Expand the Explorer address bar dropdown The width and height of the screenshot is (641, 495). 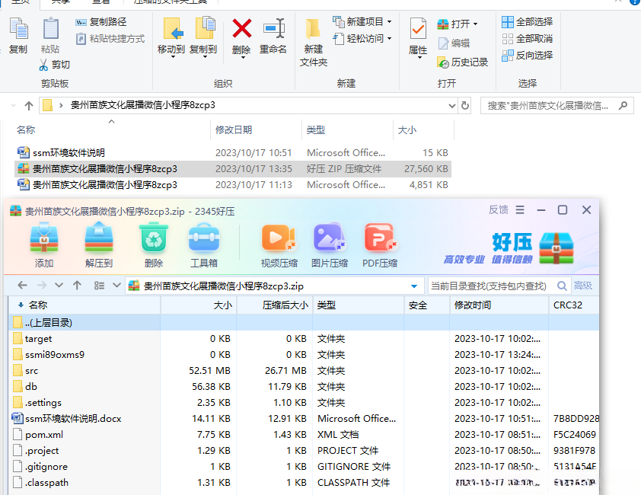pyautogui.click(x=451, y=106)
